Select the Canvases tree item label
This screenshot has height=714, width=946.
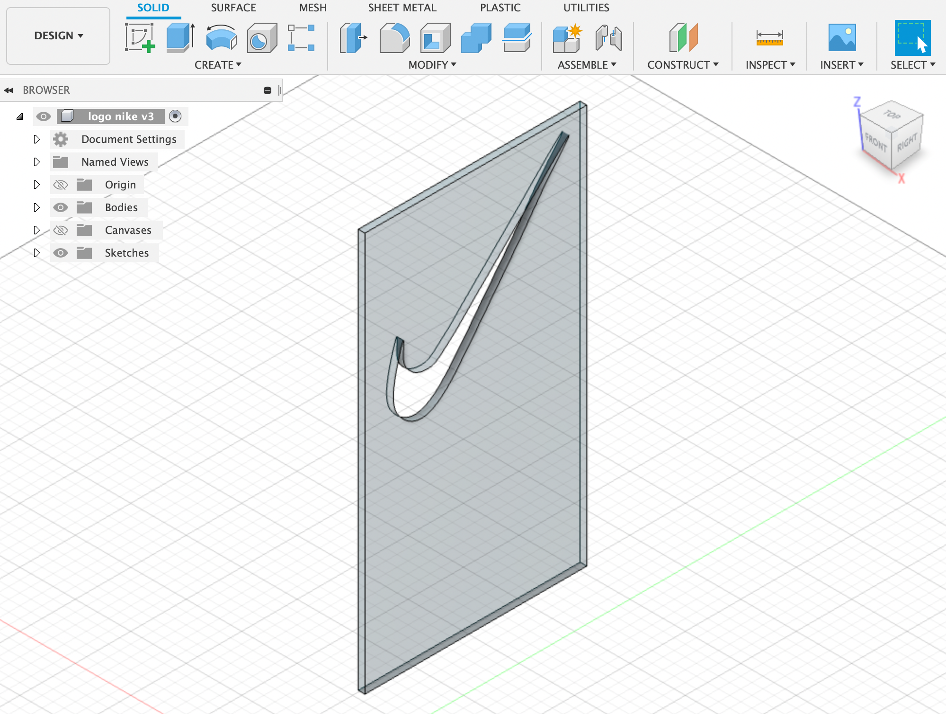tap(128, 230)
